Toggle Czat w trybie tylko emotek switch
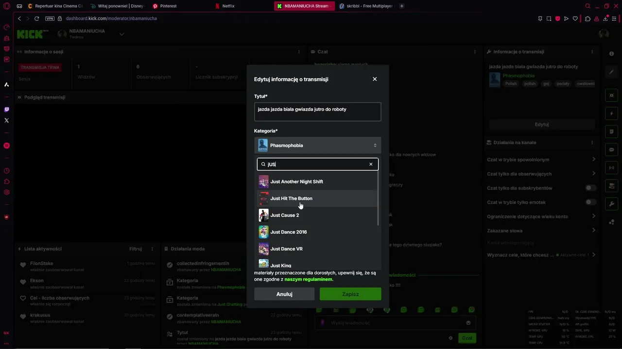The image size is (622, 349). coord(590,202)
